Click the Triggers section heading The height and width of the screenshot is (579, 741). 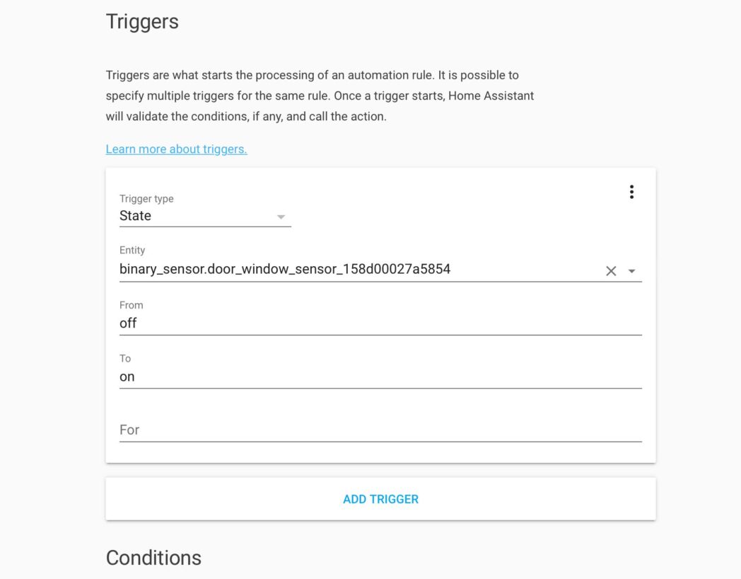click(x=142, y=21)
